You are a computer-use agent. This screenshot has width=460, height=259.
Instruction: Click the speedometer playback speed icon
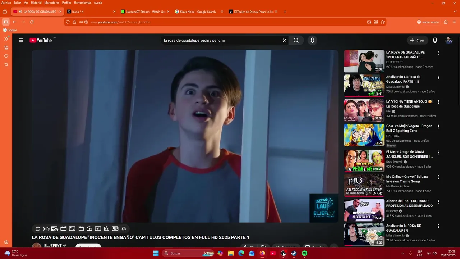pos(89,228)
